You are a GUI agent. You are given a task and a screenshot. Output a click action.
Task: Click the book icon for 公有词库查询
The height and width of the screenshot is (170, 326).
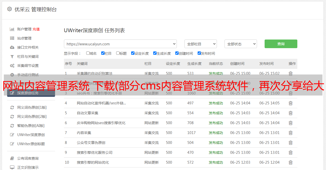[12, 158]
